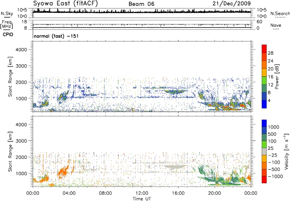Click the '4' label on the power colorbar
This screenshot has height=201, width=290.
click(269, 100)
